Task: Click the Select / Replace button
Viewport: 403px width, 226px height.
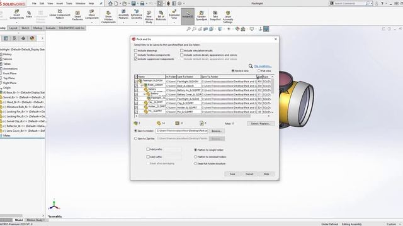Action: coord(261,124)
